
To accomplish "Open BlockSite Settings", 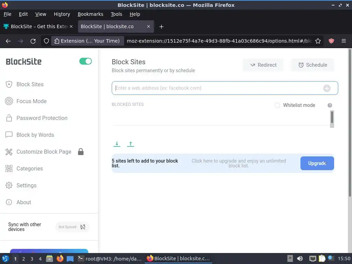I will [x=21, y=185].
